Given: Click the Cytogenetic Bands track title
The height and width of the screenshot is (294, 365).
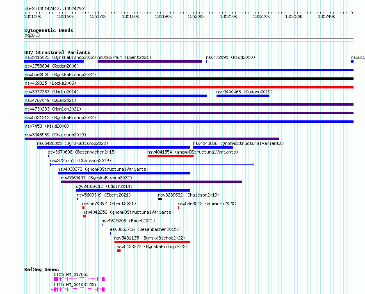Looking at the screenshot, I should point(49,30).
